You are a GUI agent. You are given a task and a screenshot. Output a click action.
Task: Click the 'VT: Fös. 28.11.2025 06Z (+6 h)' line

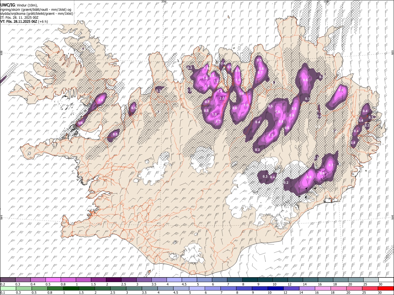[24, 22]
